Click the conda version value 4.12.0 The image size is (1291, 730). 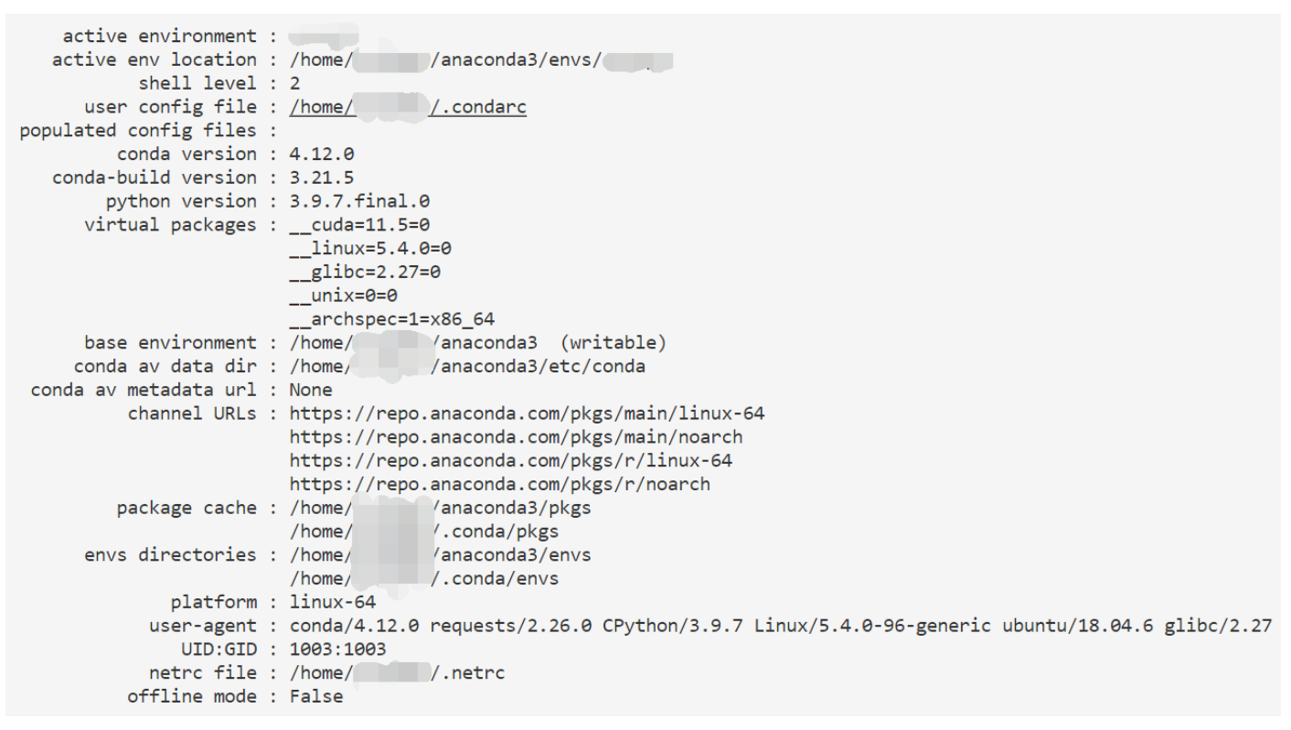322,154
